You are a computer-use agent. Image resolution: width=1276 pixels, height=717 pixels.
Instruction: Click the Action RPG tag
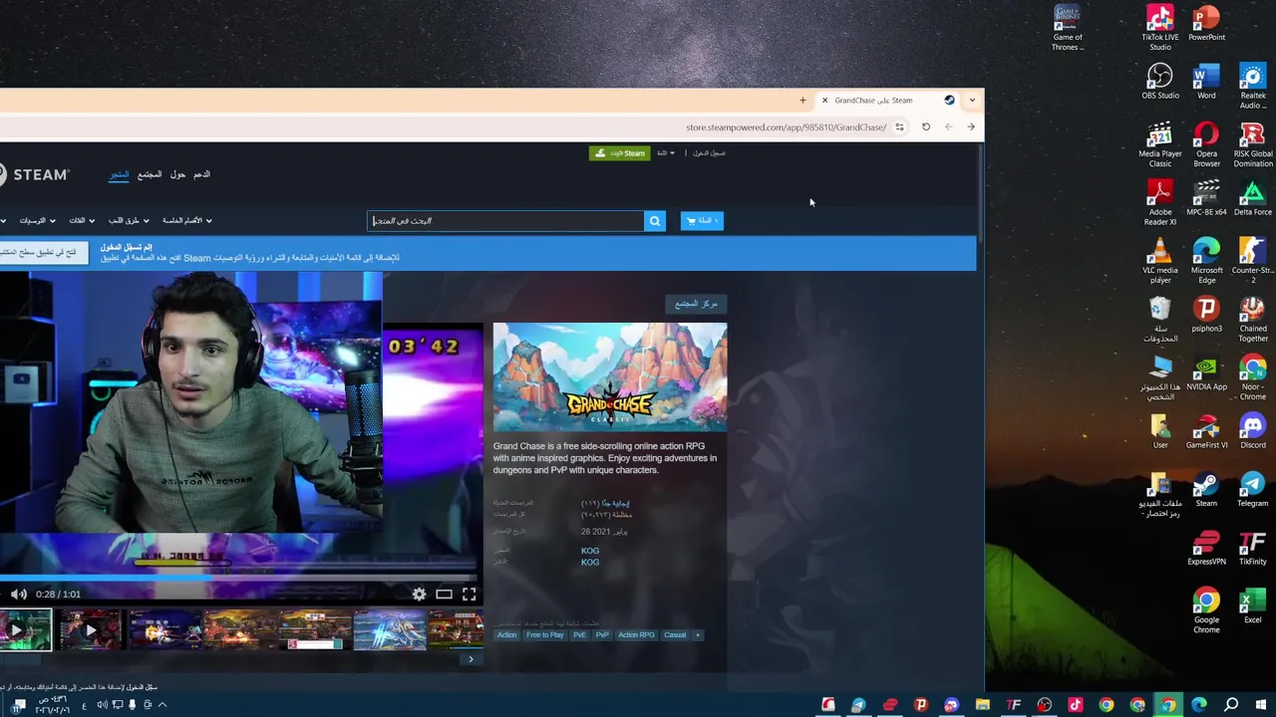pyautogui.click(x=636, y=635)
